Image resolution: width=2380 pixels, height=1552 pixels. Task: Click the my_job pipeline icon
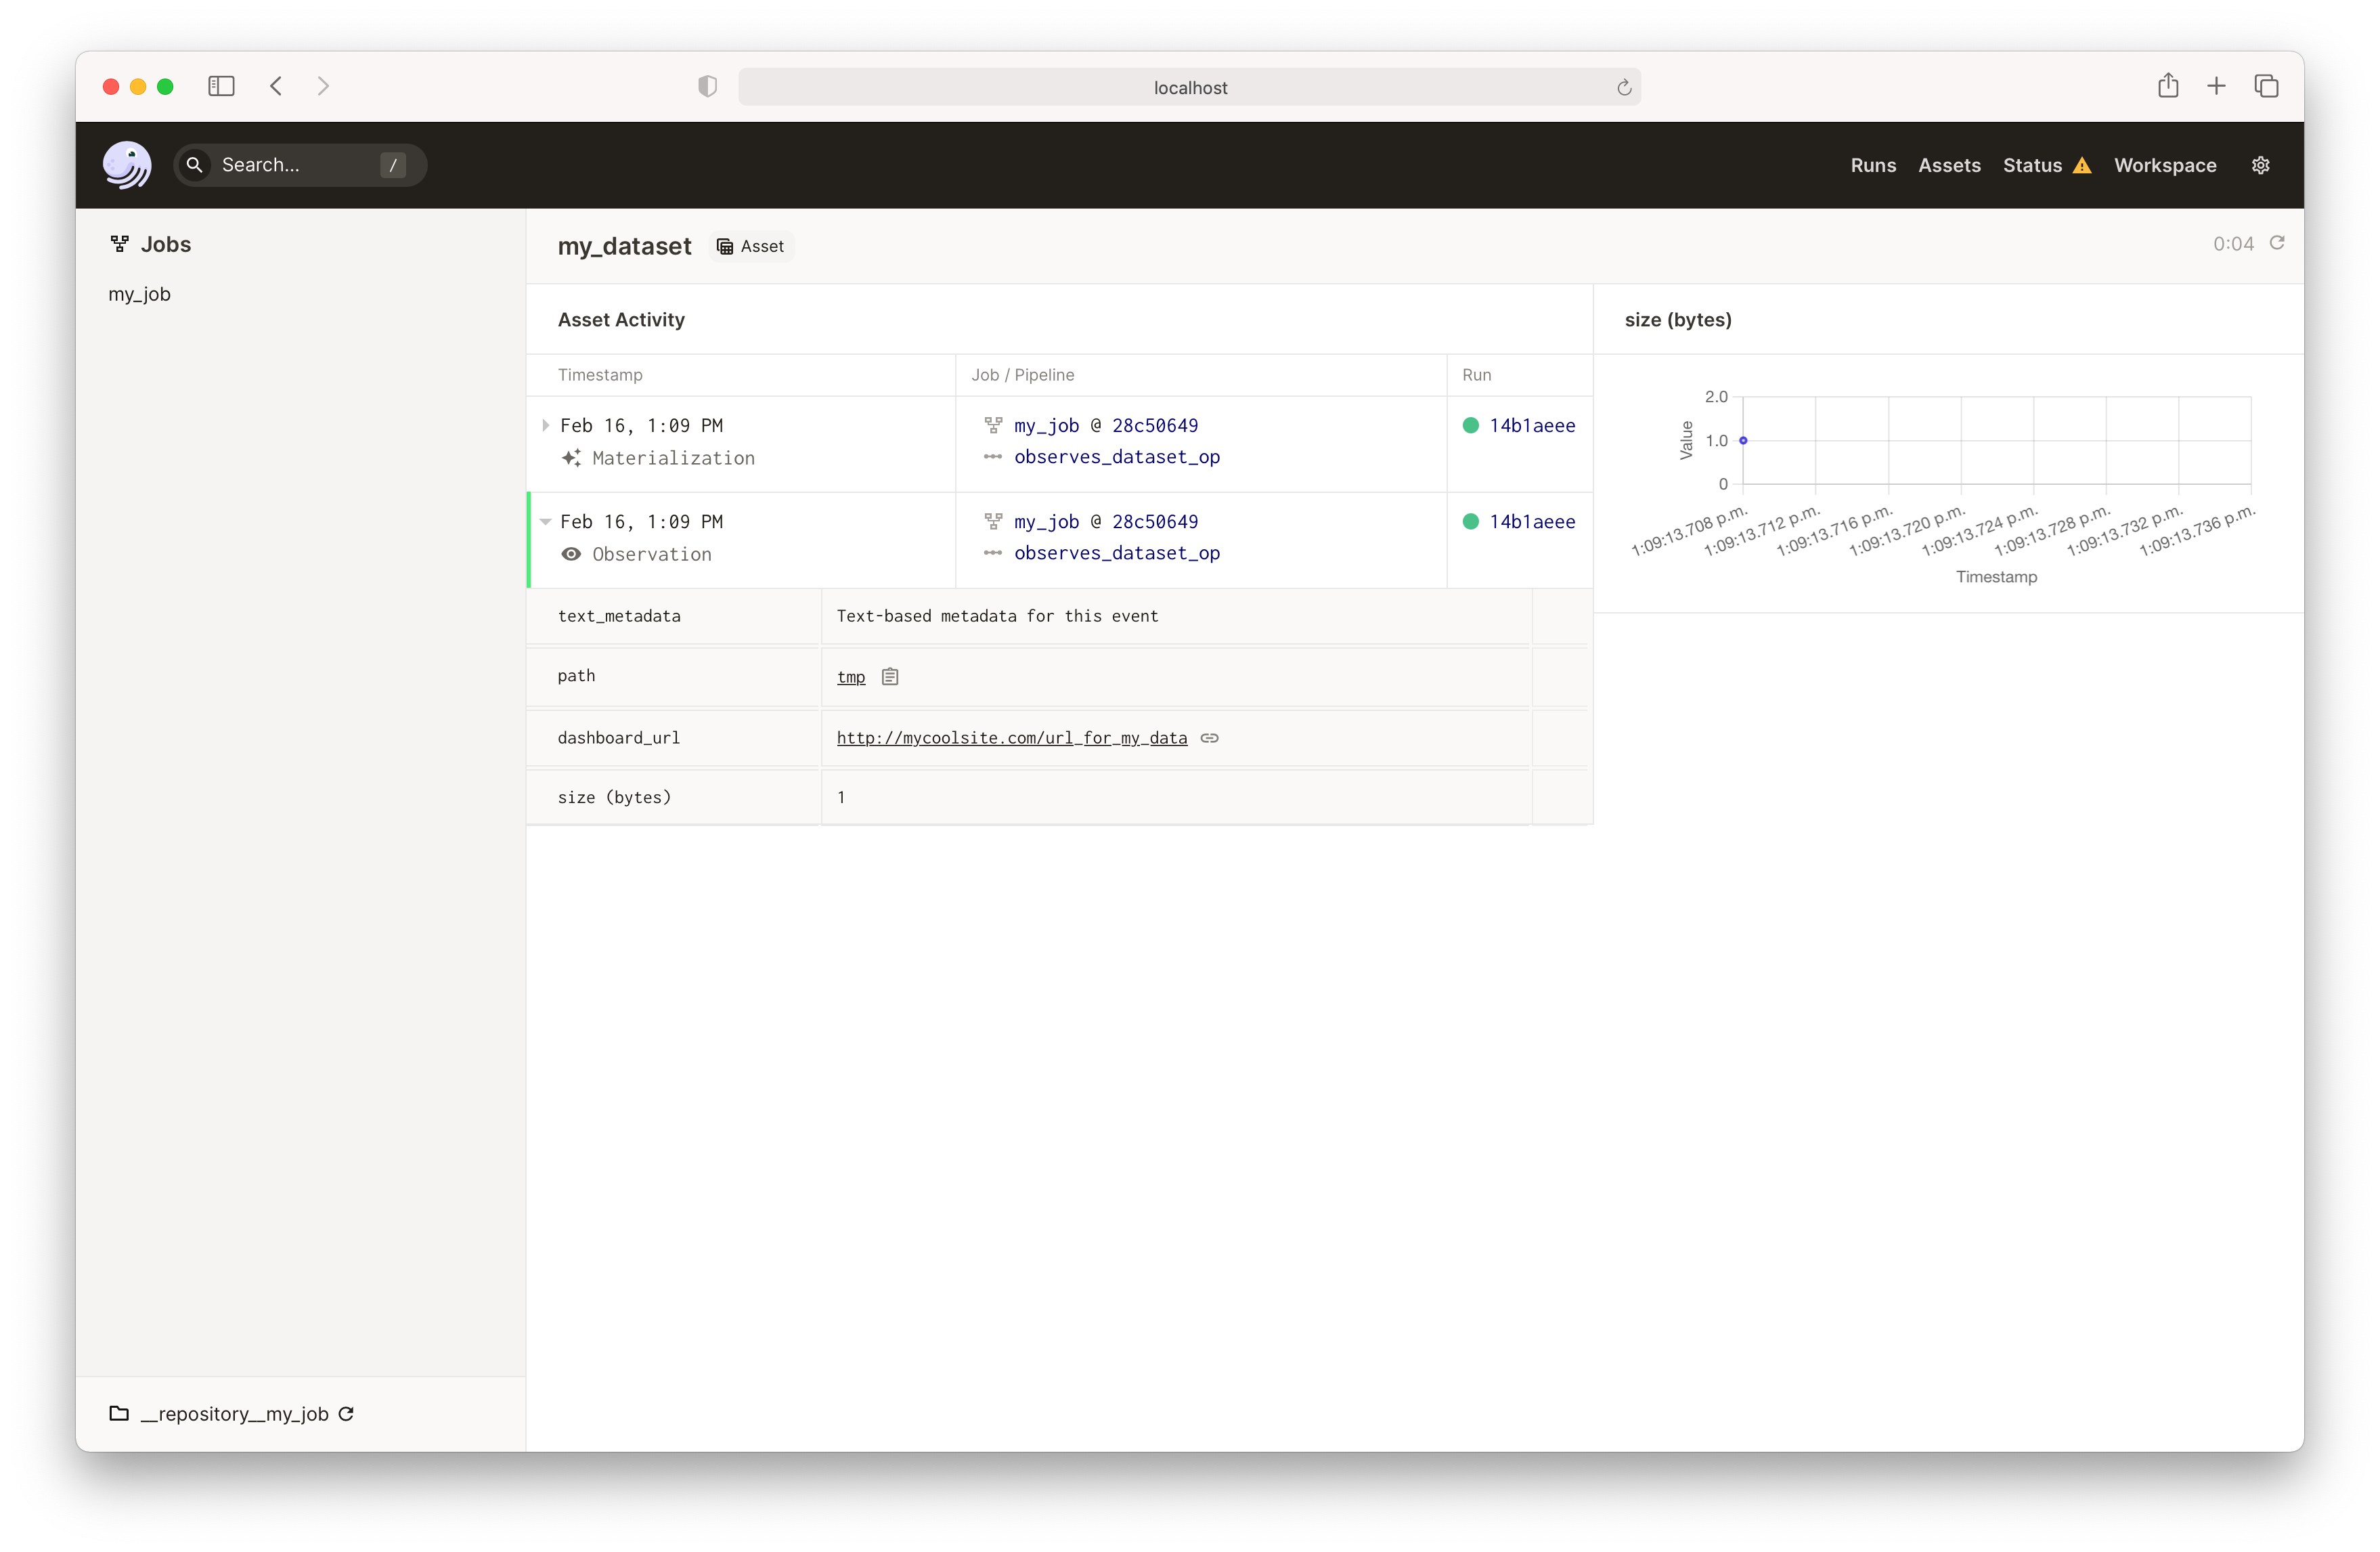tap(990, 425)
